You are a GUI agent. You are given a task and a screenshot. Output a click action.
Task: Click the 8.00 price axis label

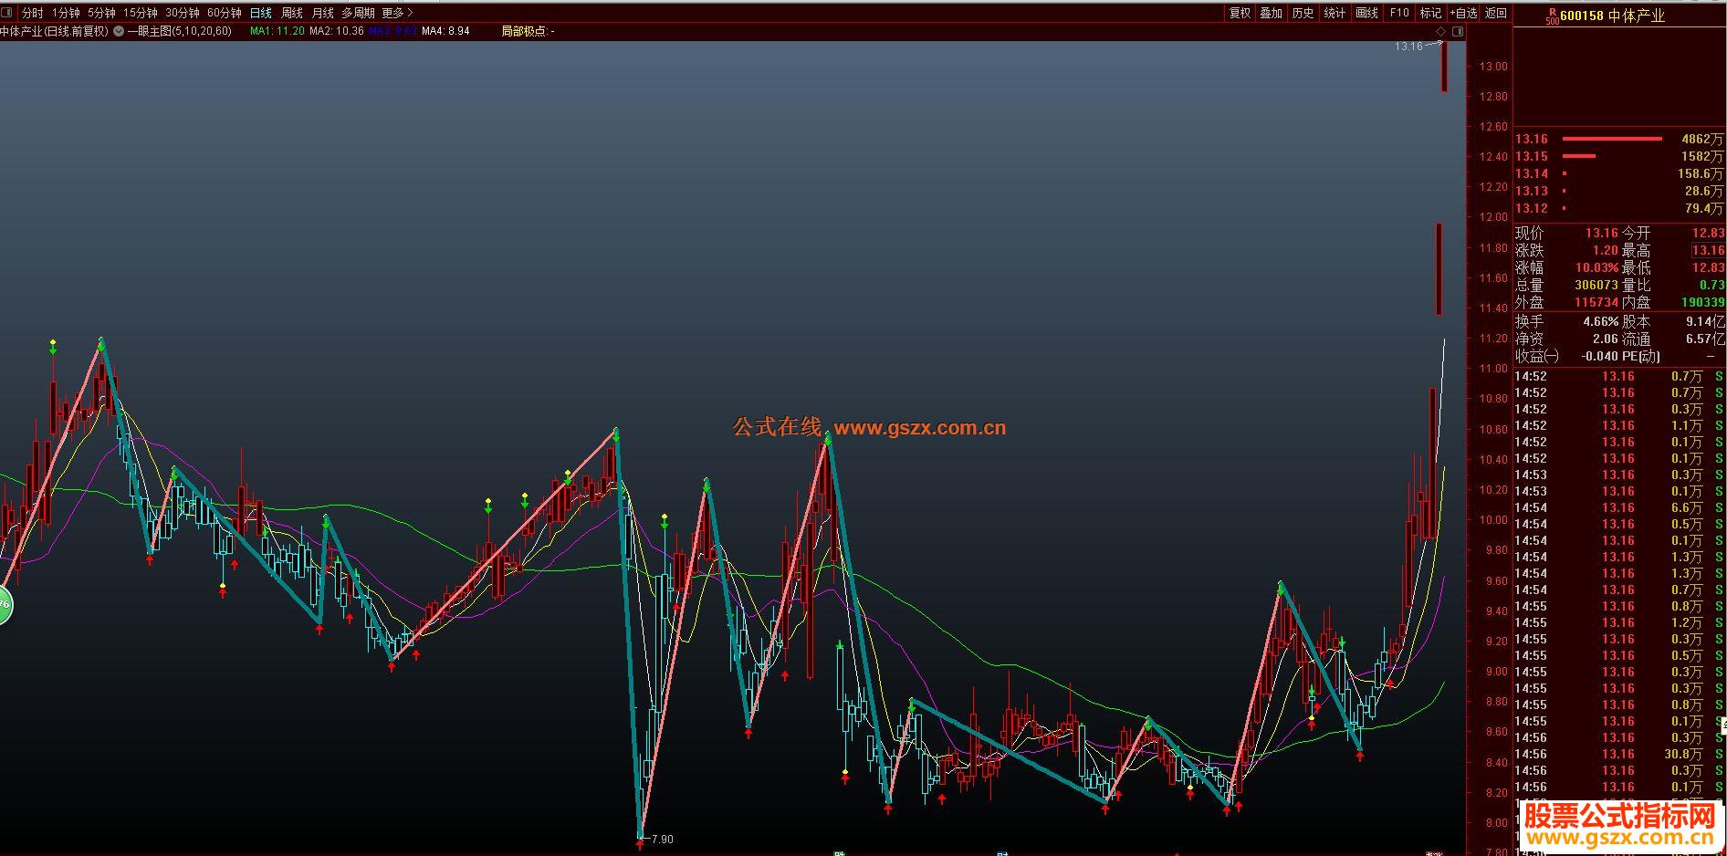point(1496,822)
